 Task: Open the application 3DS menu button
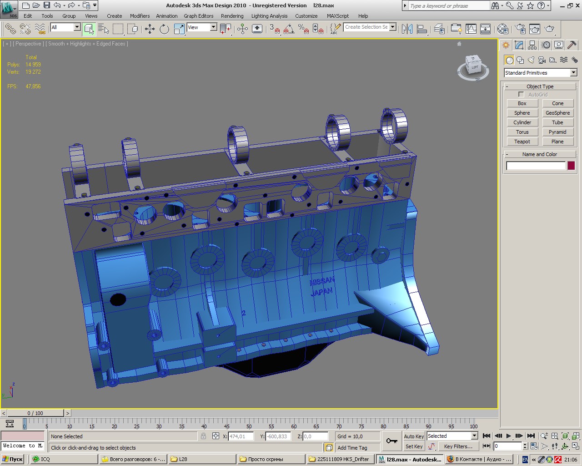(9, 9)
